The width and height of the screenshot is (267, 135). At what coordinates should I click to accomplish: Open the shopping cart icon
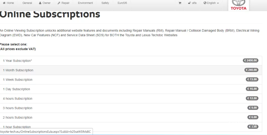(180, 3)
